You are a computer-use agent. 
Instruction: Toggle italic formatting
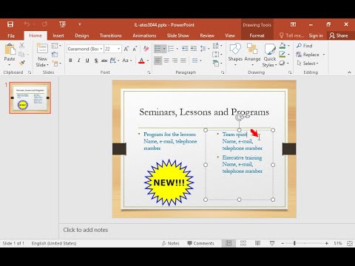79,61
